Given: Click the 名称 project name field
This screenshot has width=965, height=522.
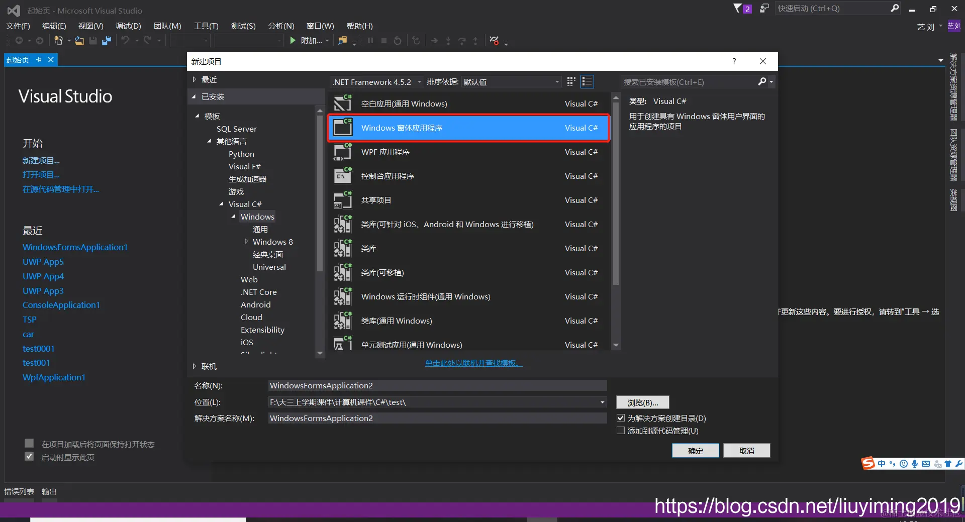Looking at the screenshot, I should [x=438, y=385].
